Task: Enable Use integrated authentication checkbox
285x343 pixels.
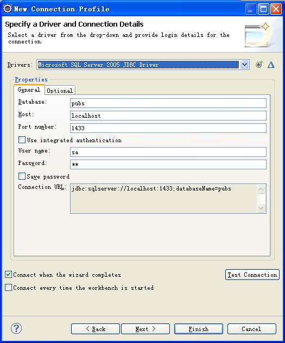Action: (x=22, y=140)
